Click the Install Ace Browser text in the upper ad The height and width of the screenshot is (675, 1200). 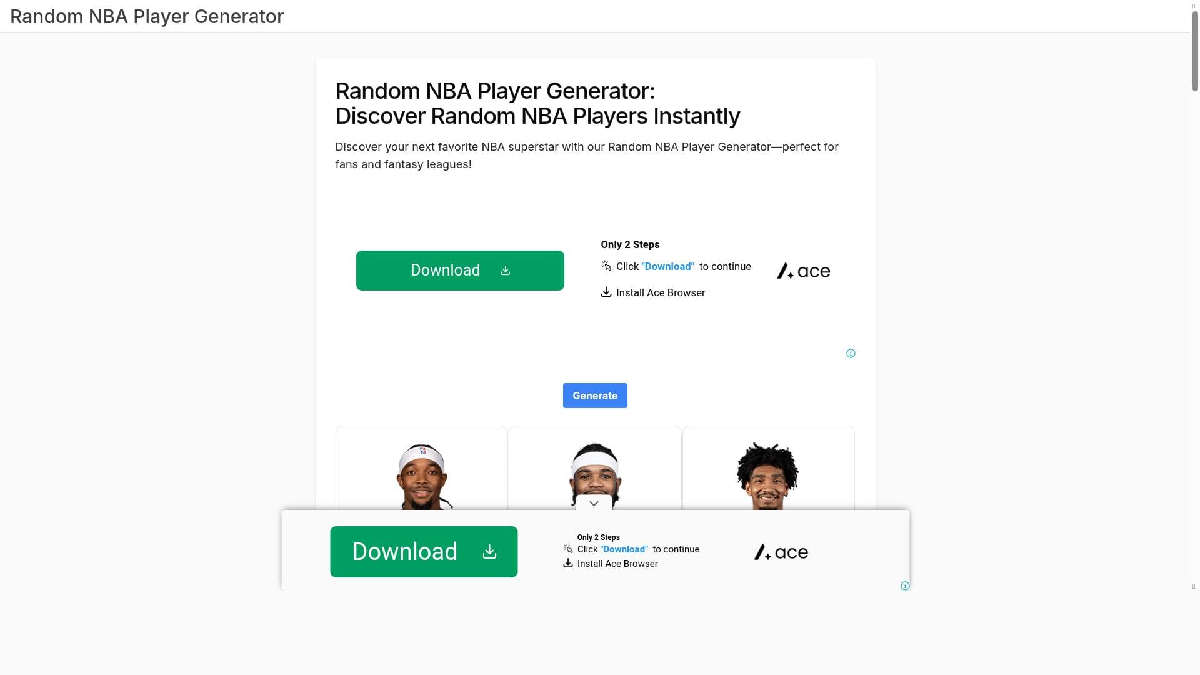(x=661, y=293)
